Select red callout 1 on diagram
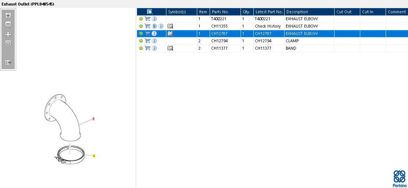 93,119
